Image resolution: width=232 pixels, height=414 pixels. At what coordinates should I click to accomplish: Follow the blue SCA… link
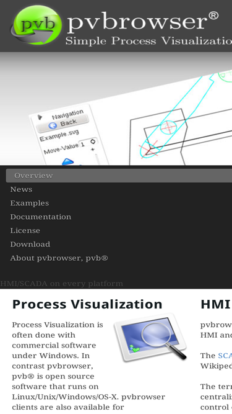(225, 356)
